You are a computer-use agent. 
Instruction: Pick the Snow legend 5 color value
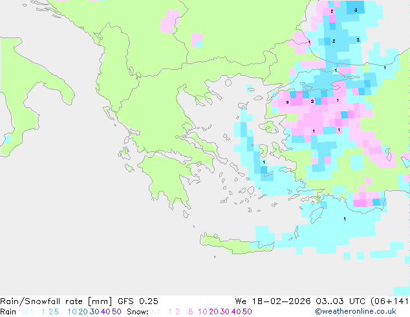pos(191,312)
